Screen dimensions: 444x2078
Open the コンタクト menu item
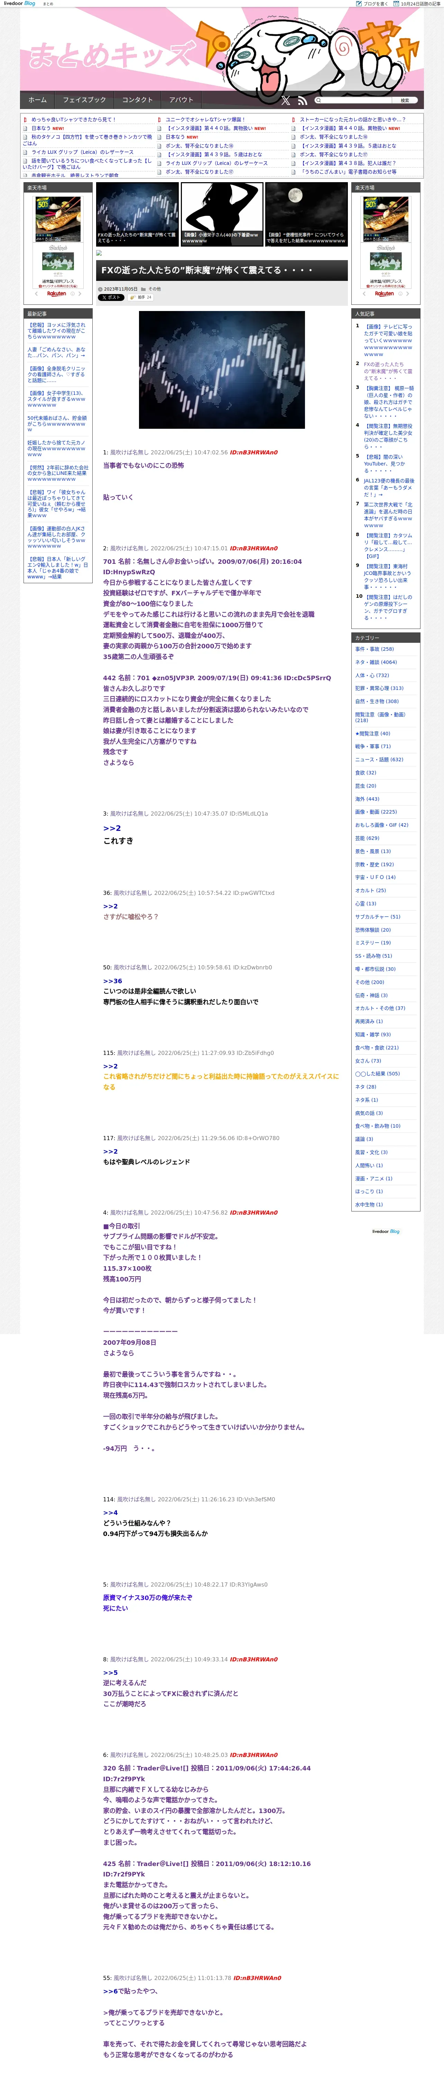tap(137, 100)
